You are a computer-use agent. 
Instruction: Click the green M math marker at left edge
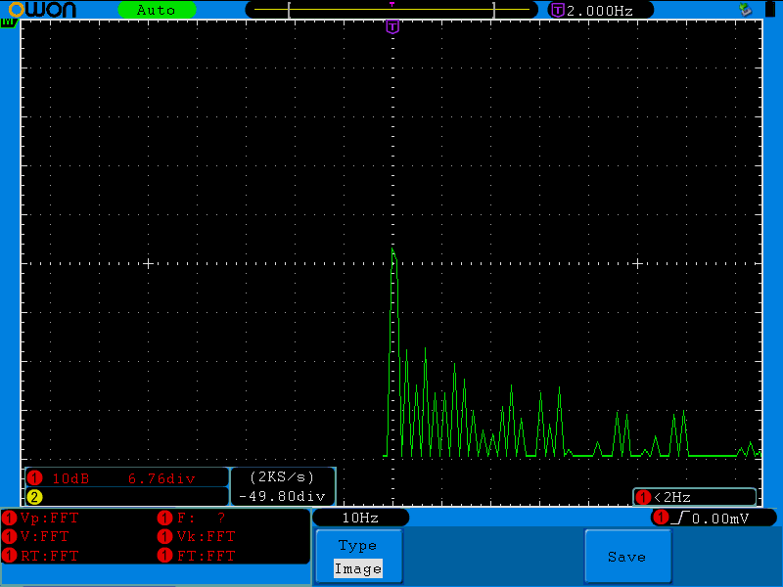pos(8,22)
